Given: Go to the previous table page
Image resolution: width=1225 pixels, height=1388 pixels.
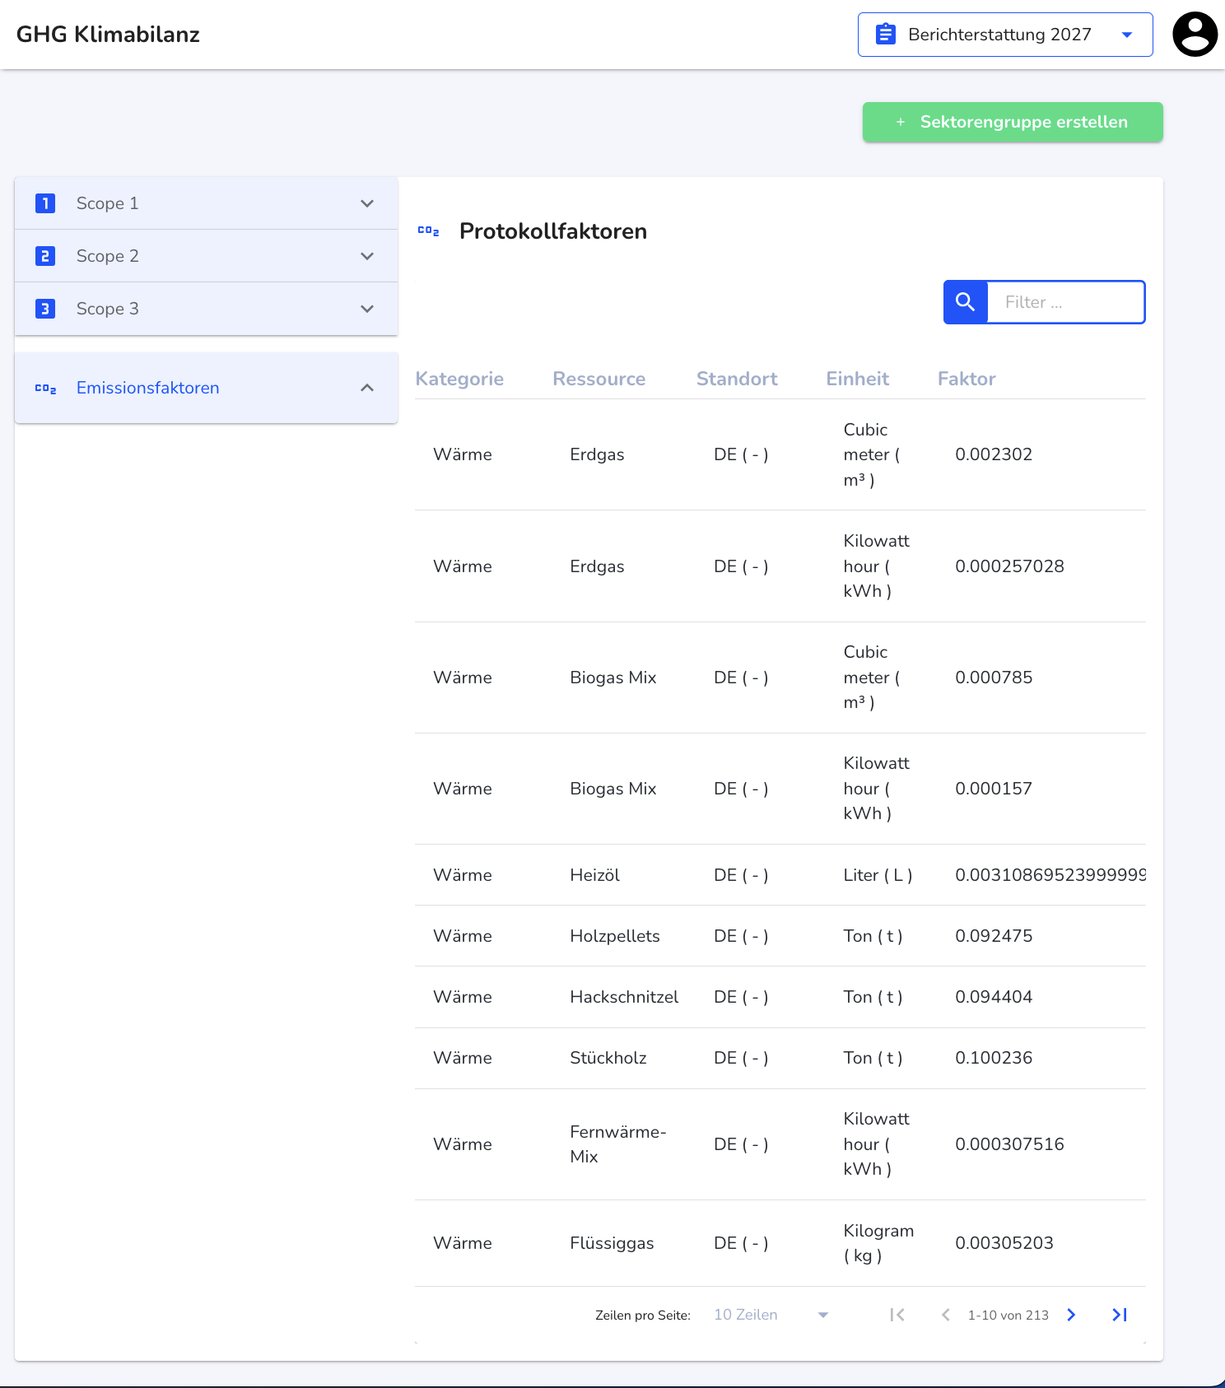Looking at the screenshot, I should click(x=946, y=1315).
